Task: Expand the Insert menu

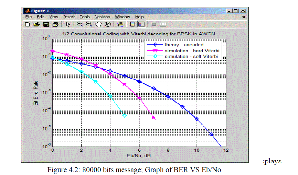Action: [x=69, y=17]
